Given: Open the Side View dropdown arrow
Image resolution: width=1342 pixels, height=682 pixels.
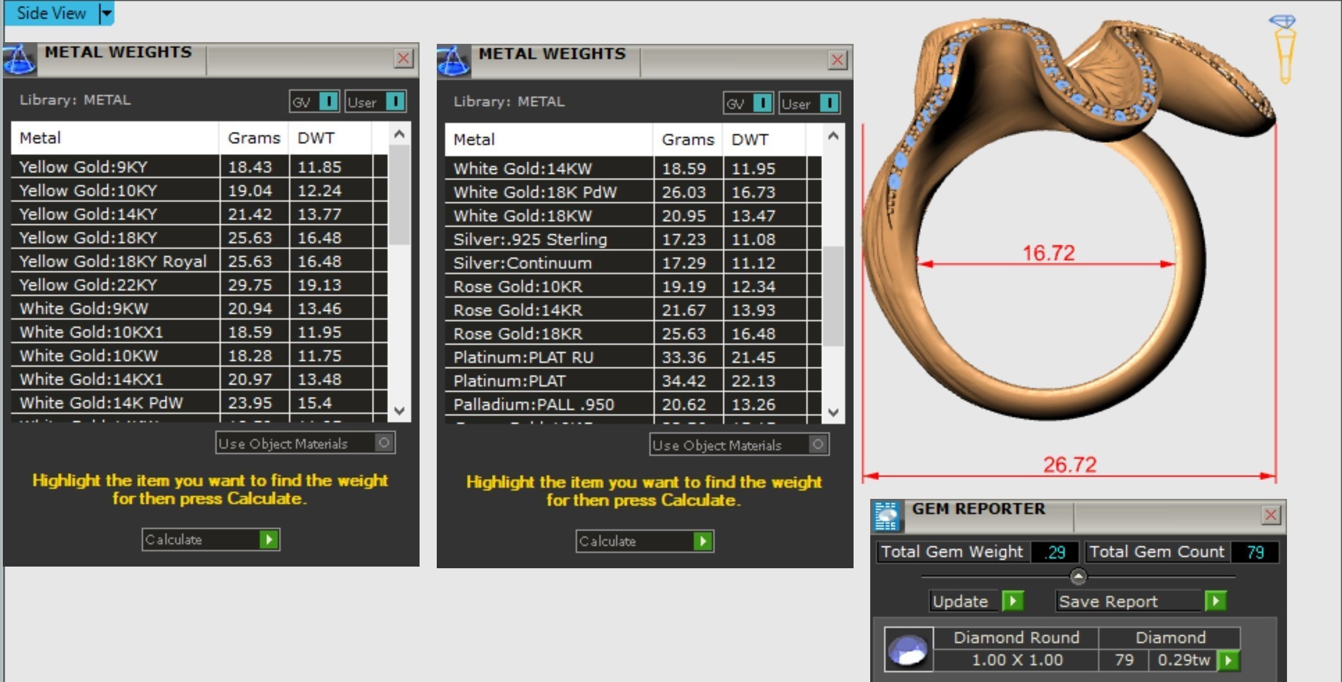Looking at the screenshot, I should 106,13.
